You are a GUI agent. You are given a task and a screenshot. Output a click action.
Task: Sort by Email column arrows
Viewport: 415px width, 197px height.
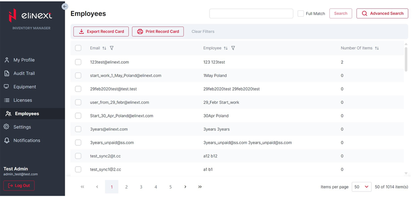(104, 48)
